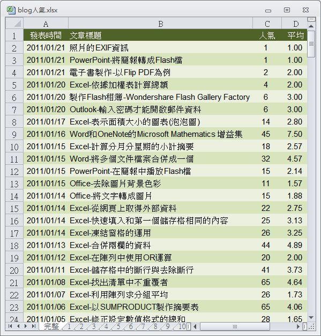Open sheet tab 10
321x336 pixels.
(182, 326)
